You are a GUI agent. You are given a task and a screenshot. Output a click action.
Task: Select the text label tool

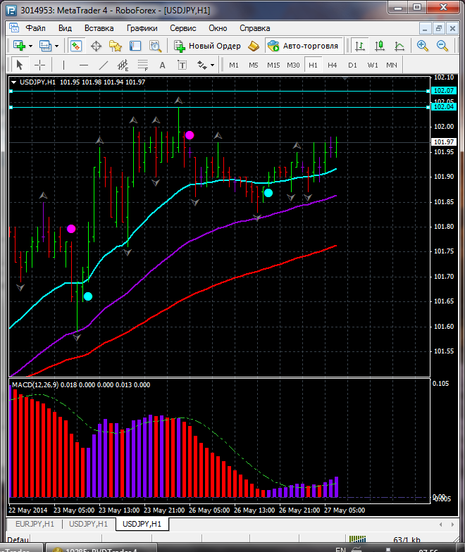pyautogui.click(x=182, y=65)
